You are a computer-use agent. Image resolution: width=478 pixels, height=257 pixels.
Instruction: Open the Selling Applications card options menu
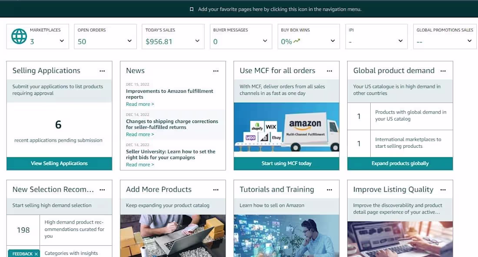coord(102,71)
